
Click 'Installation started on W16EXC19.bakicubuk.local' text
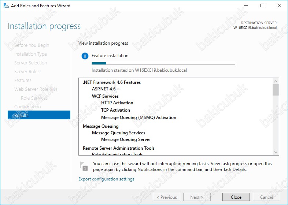tap(139, 70)
